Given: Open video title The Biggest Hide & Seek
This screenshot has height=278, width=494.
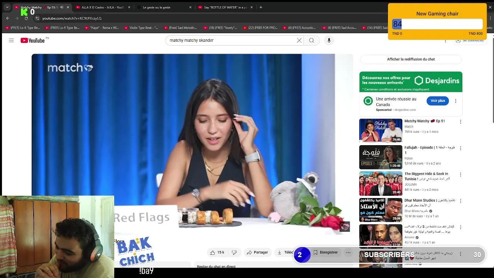Looking at the screenshot, I should tap(426, 176).
